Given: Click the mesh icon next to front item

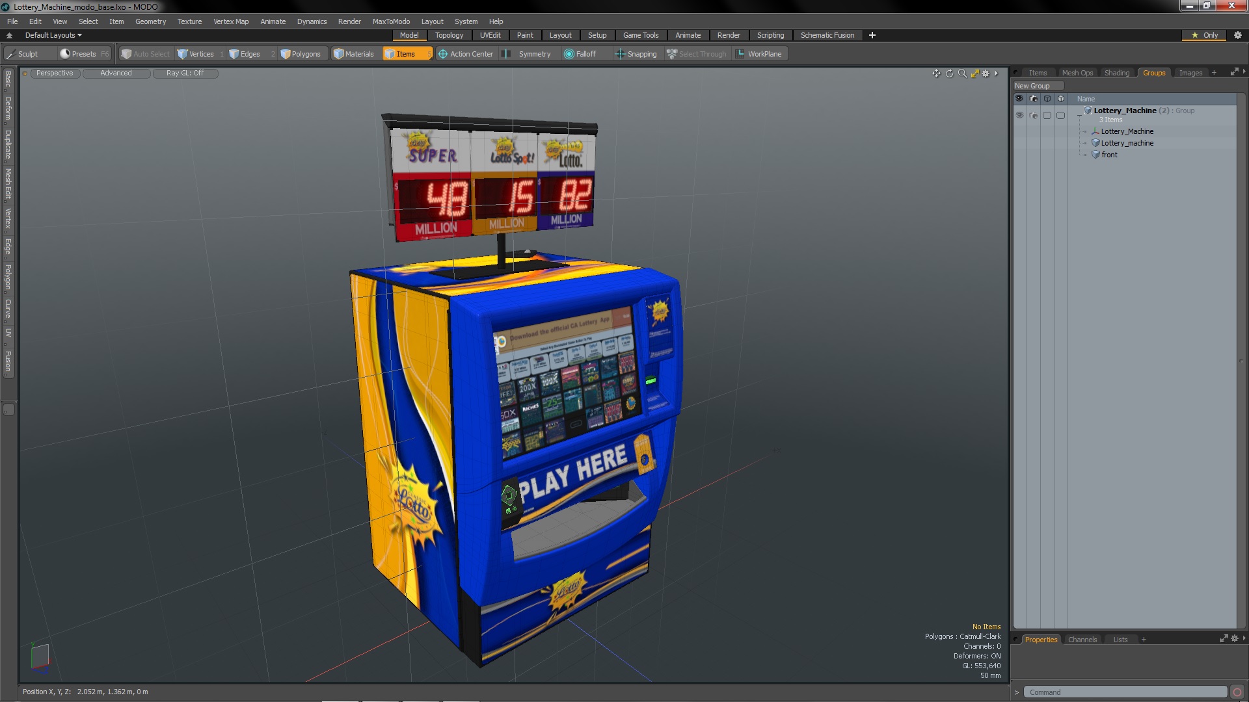Looking at the screenshot, I should (1096, 155).
